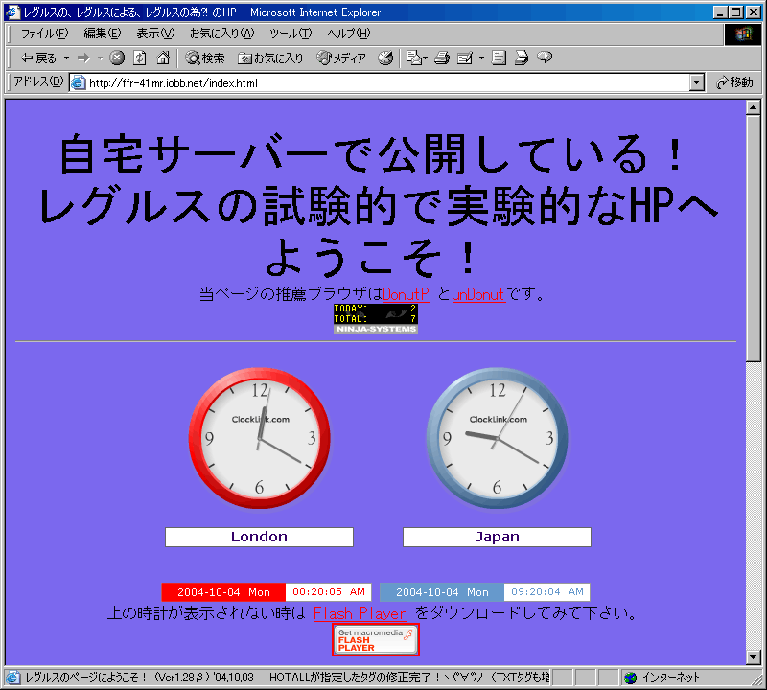Click the heading line "ようこそ！"

click(x=372, y=257)
